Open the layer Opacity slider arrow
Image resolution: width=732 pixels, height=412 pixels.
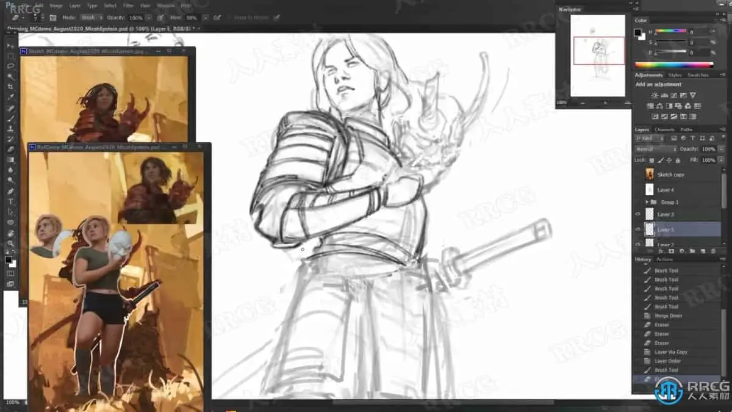(x=722, y=149)
